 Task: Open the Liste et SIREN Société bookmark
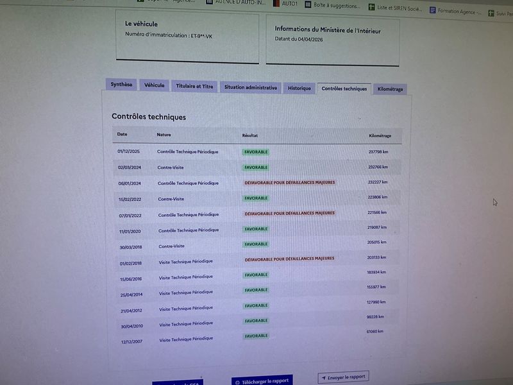(395, 8)
